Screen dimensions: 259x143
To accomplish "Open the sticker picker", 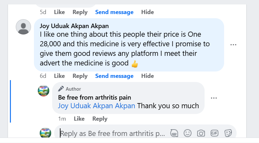I will pos(228,133).
